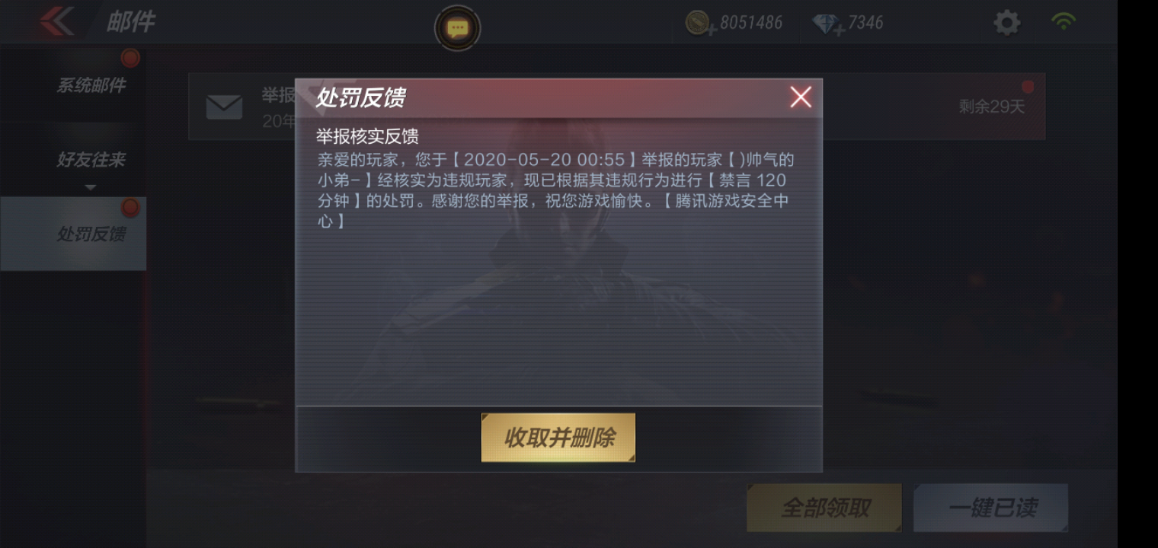Expand the arrow under 好友往来
1158x548 pixels.
91,187
